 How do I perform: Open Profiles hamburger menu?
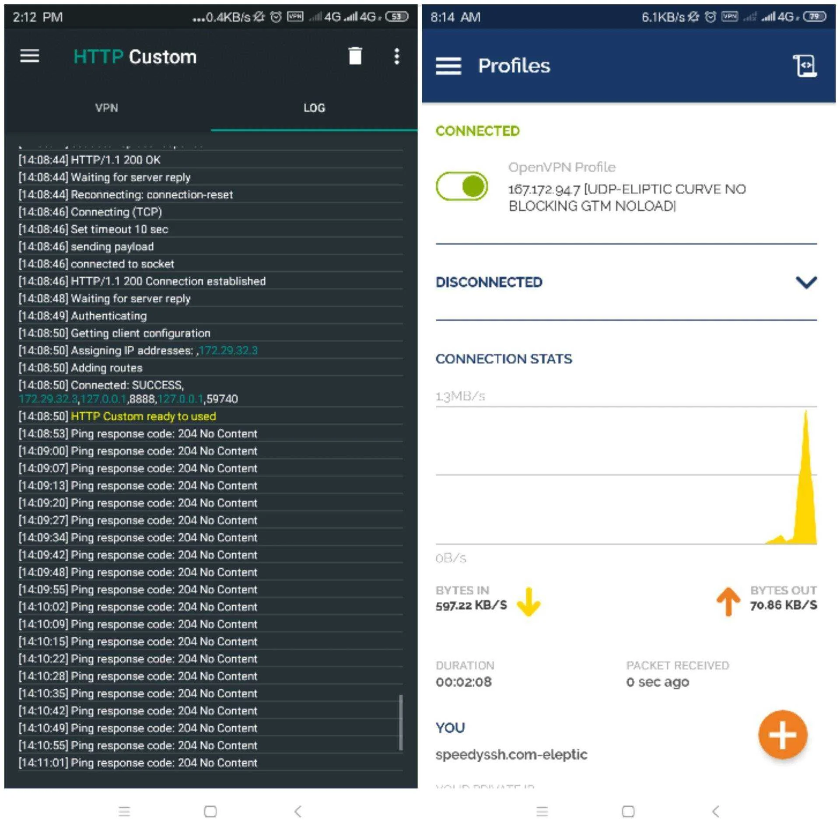[x=448, y=66]
